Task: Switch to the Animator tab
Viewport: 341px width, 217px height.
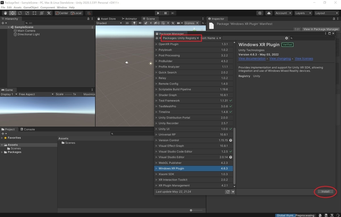Action: pyautogui.click(x=129, y=19)
